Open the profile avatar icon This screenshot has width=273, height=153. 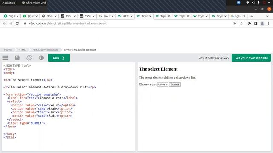(x=262, y=23)
